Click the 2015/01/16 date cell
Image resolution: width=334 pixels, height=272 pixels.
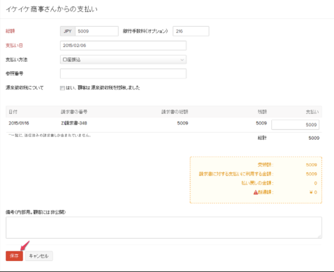[x=20, y=123]
